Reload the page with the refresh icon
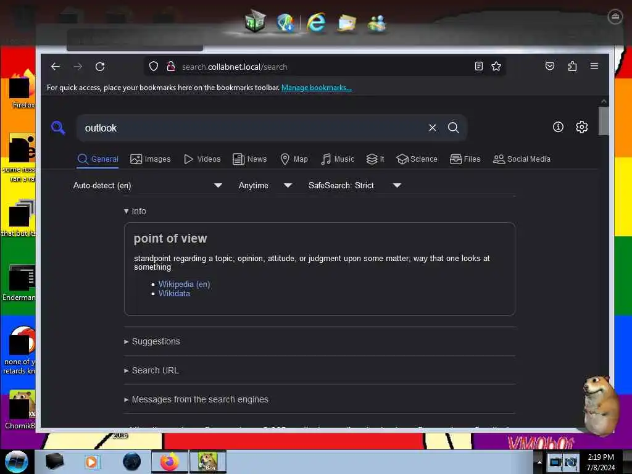The width and height of the screenshot is (632, 474). pyautogui.click(x=100, y=67)
